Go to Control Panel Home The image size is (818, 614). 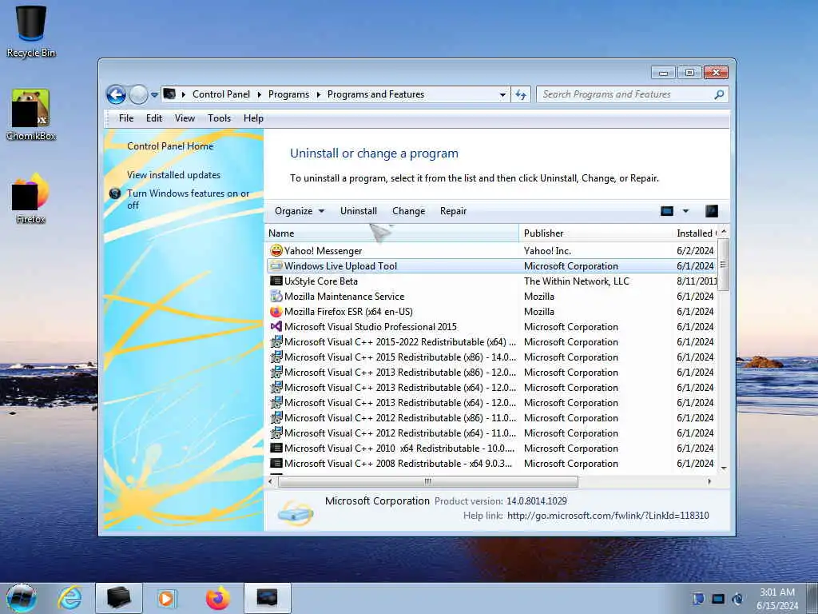[x=170, y=146]
